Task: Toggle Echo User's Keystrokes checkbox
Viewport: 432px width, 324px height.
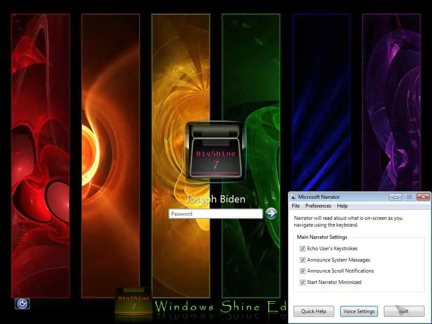Action: (302, 248)
